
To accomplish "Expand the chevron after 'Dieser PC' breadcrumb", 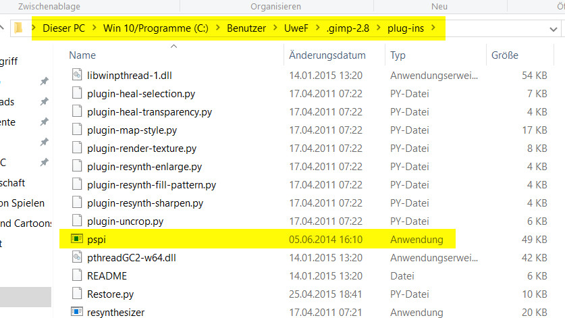I will 95,28.
